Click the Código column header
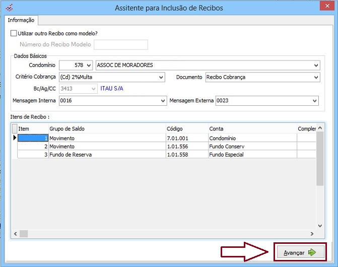This screenshot has height=267, width=338. point(186,129)
